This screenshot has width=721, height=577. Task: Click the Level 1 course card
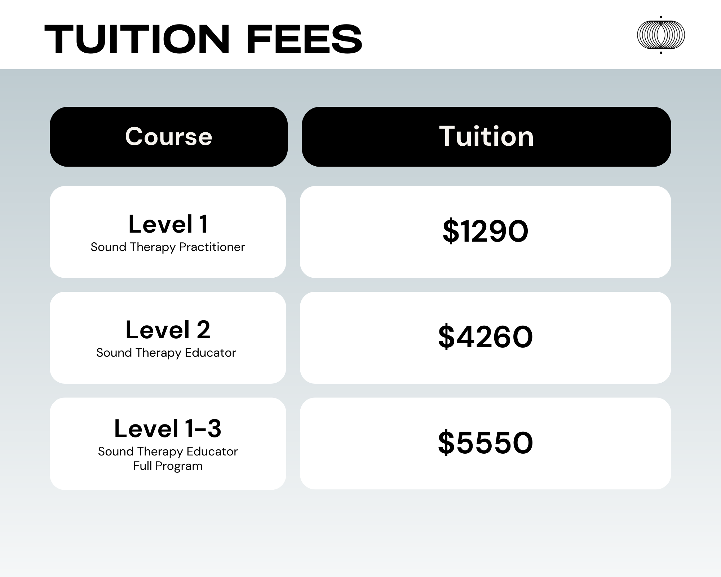click(168, 232)
